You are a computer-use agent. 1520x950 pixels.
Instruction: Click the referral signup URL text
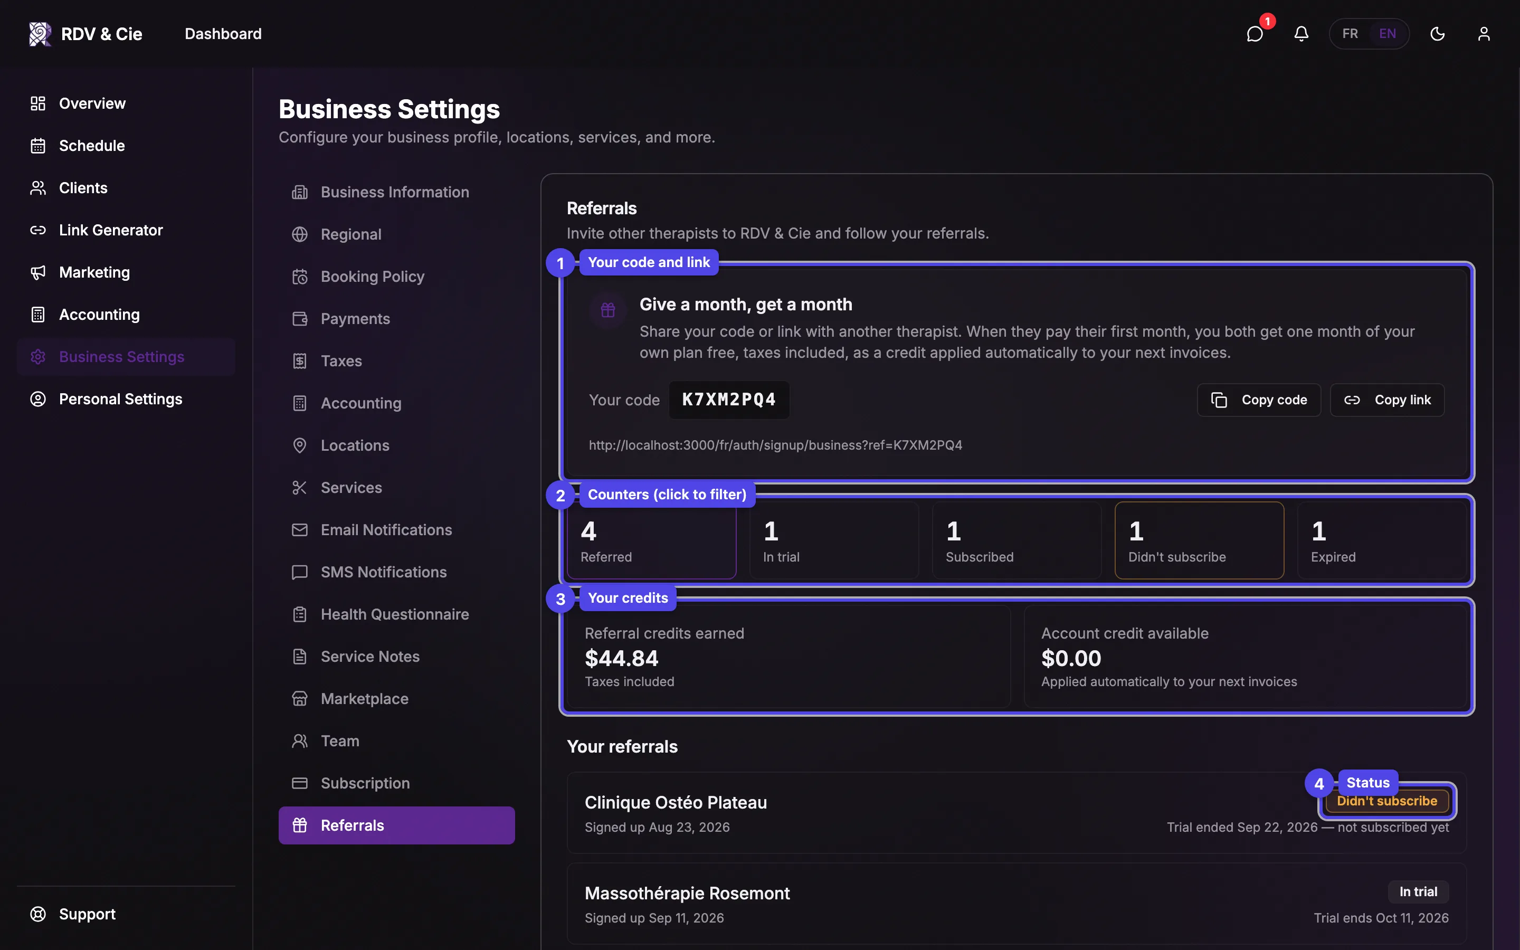775,445
